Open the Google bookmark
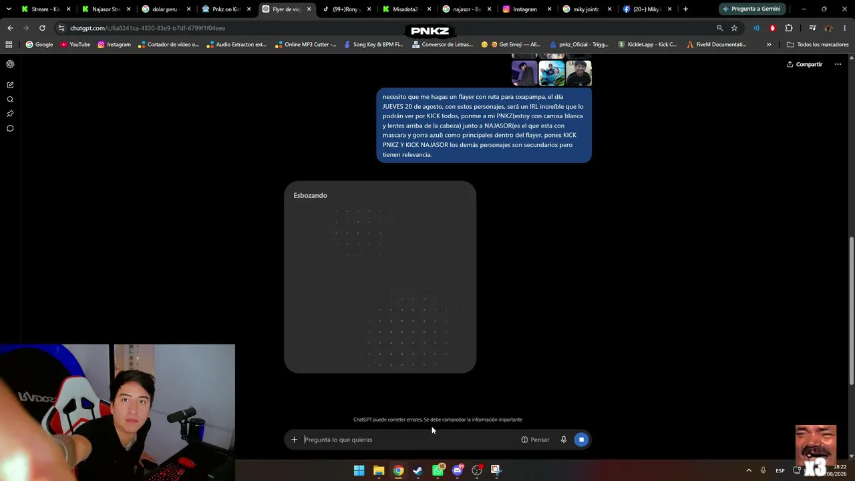This screenshot has height=481, width=855. (39, 45)
